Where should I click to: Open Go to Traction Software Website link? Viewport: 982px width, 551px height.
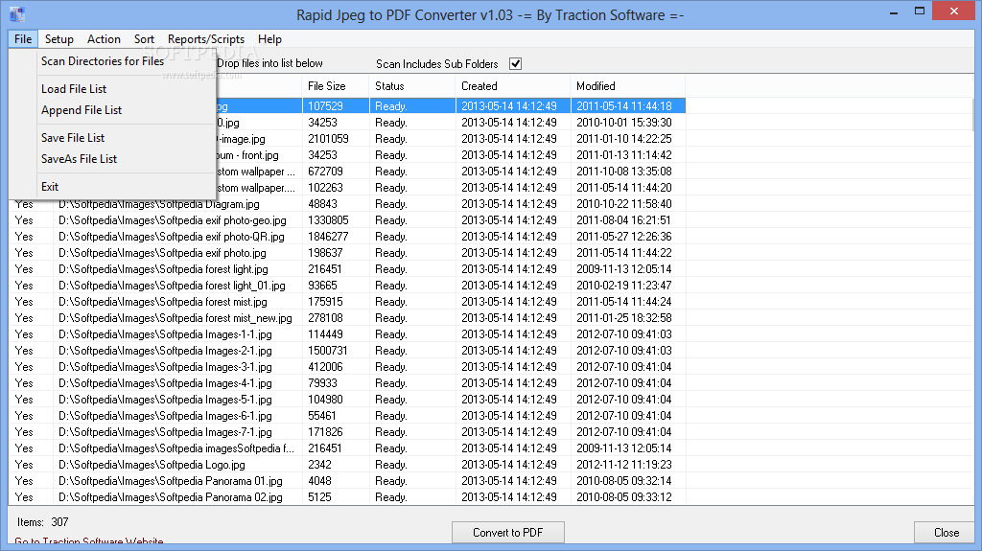tap(89, 541)
